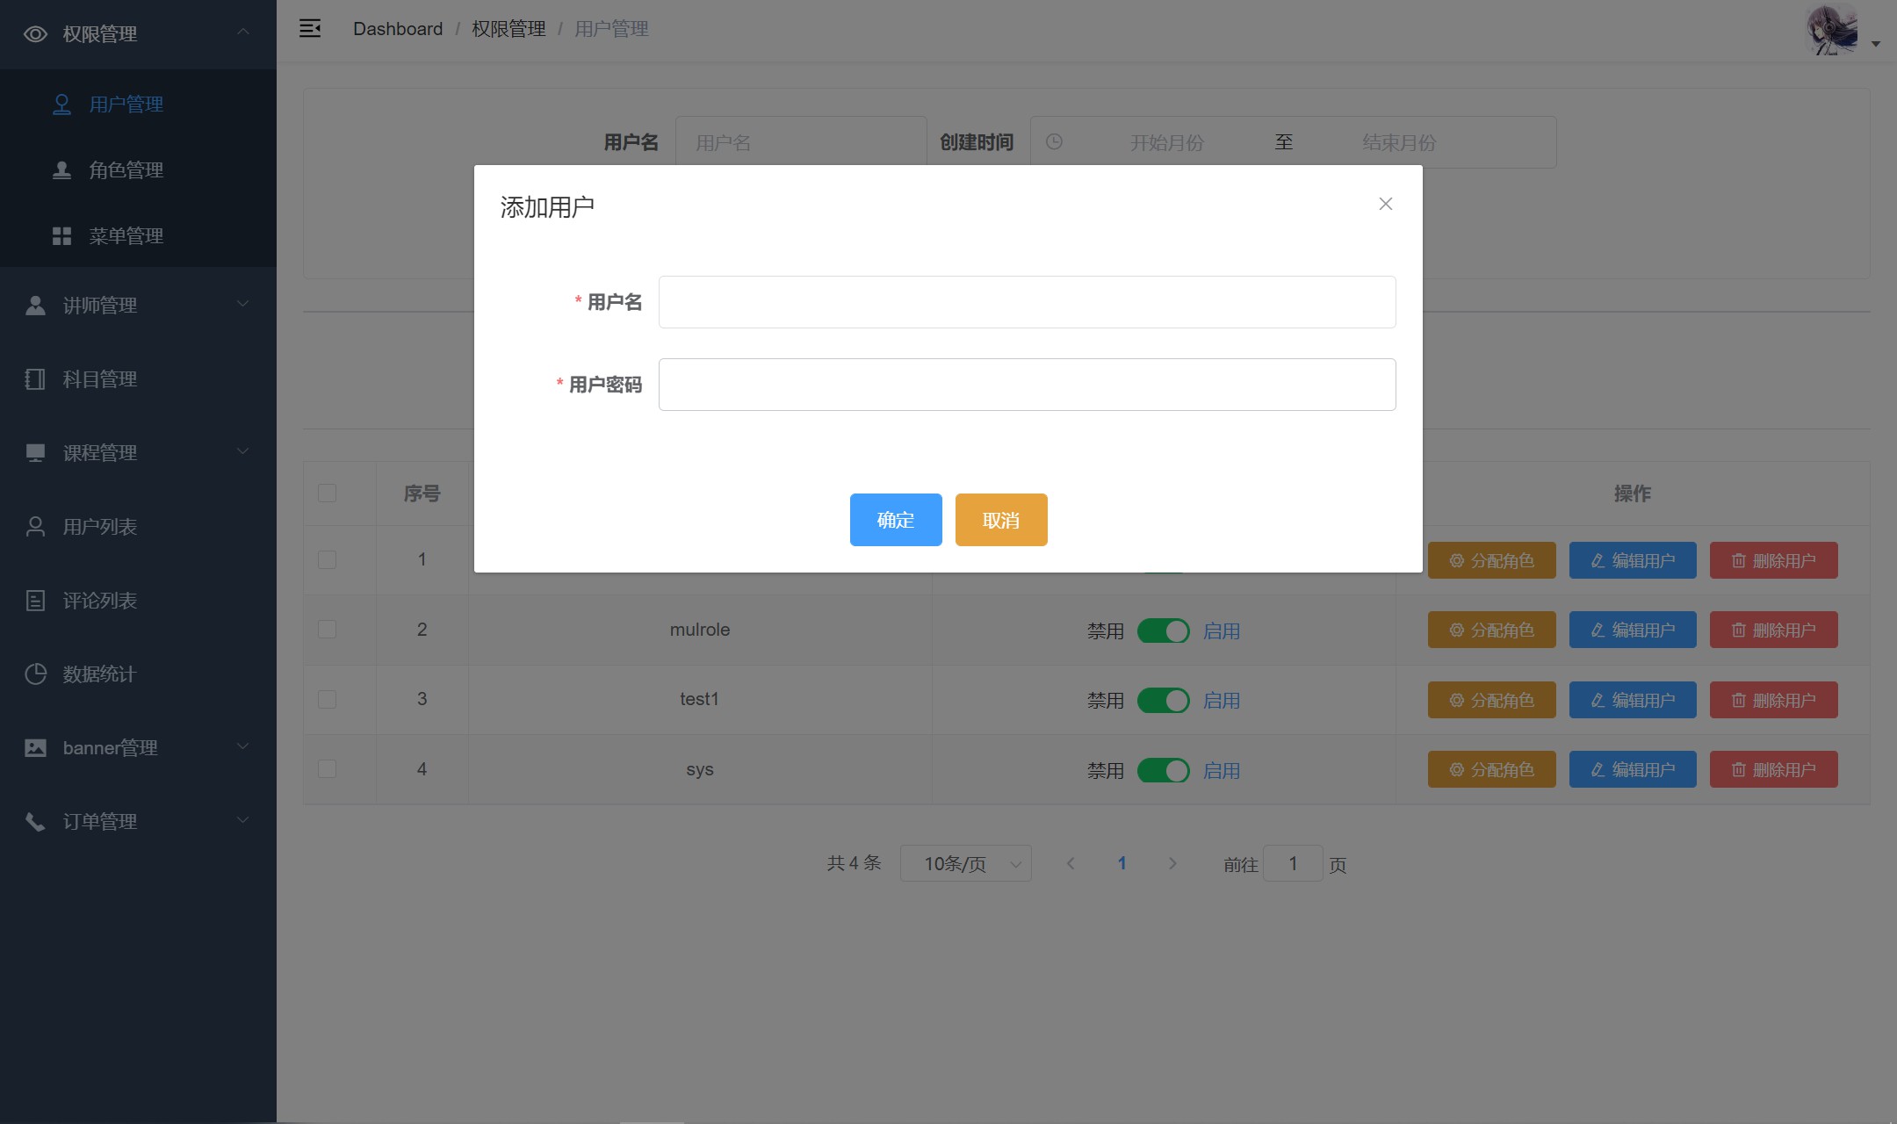
Task: Open 用户列表 in the sidebar
Action: pos(99,527)
